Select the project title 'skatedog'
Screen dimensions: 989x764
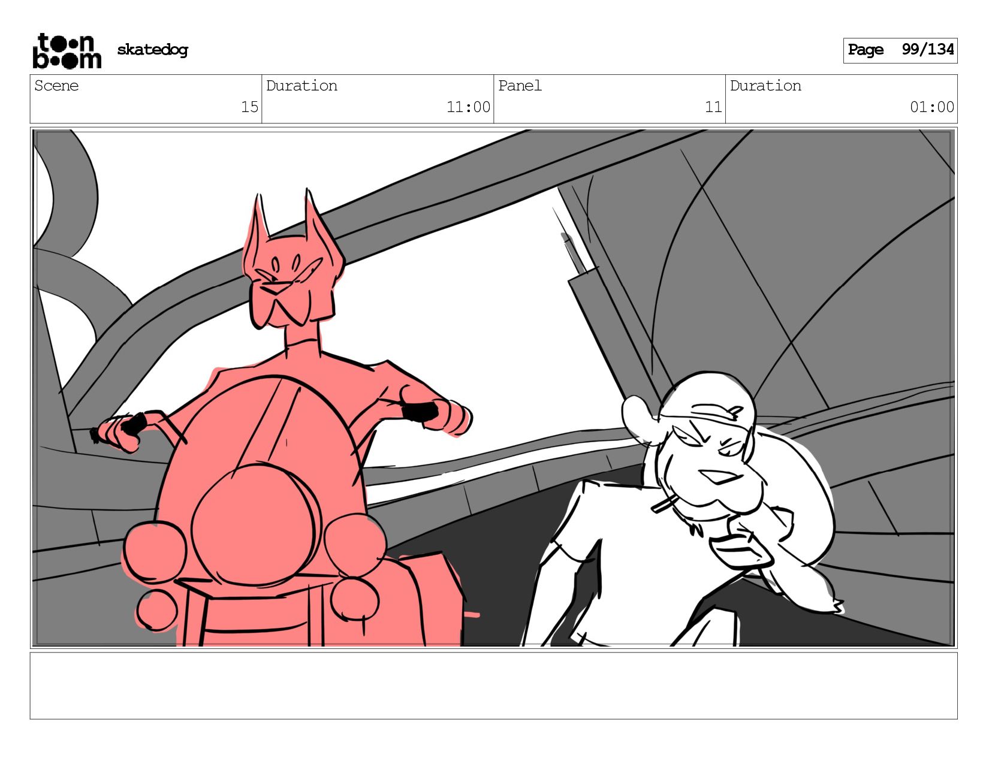pos(152,50)
